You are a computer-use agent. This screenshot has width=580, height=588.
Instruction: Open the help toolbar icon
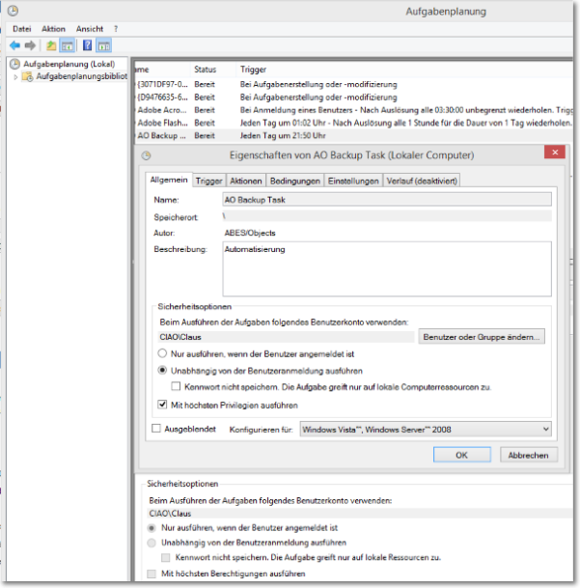pos(88,45)
